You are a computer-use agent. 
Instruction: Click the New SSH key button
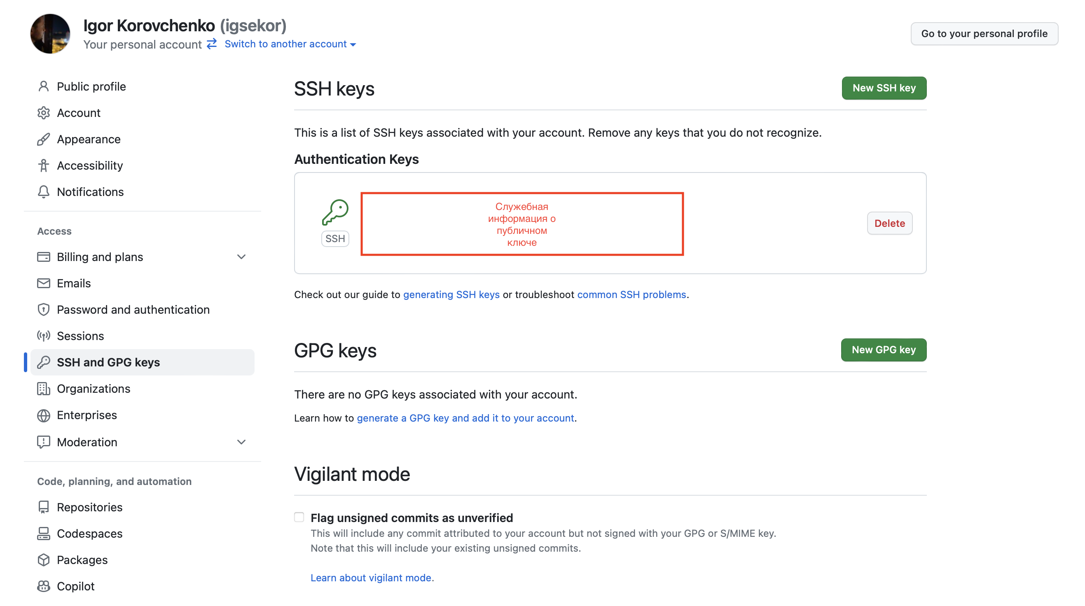(884, 88)
